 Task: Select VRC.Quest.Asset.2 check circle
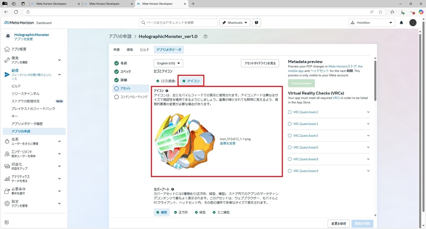click(290, 112)
